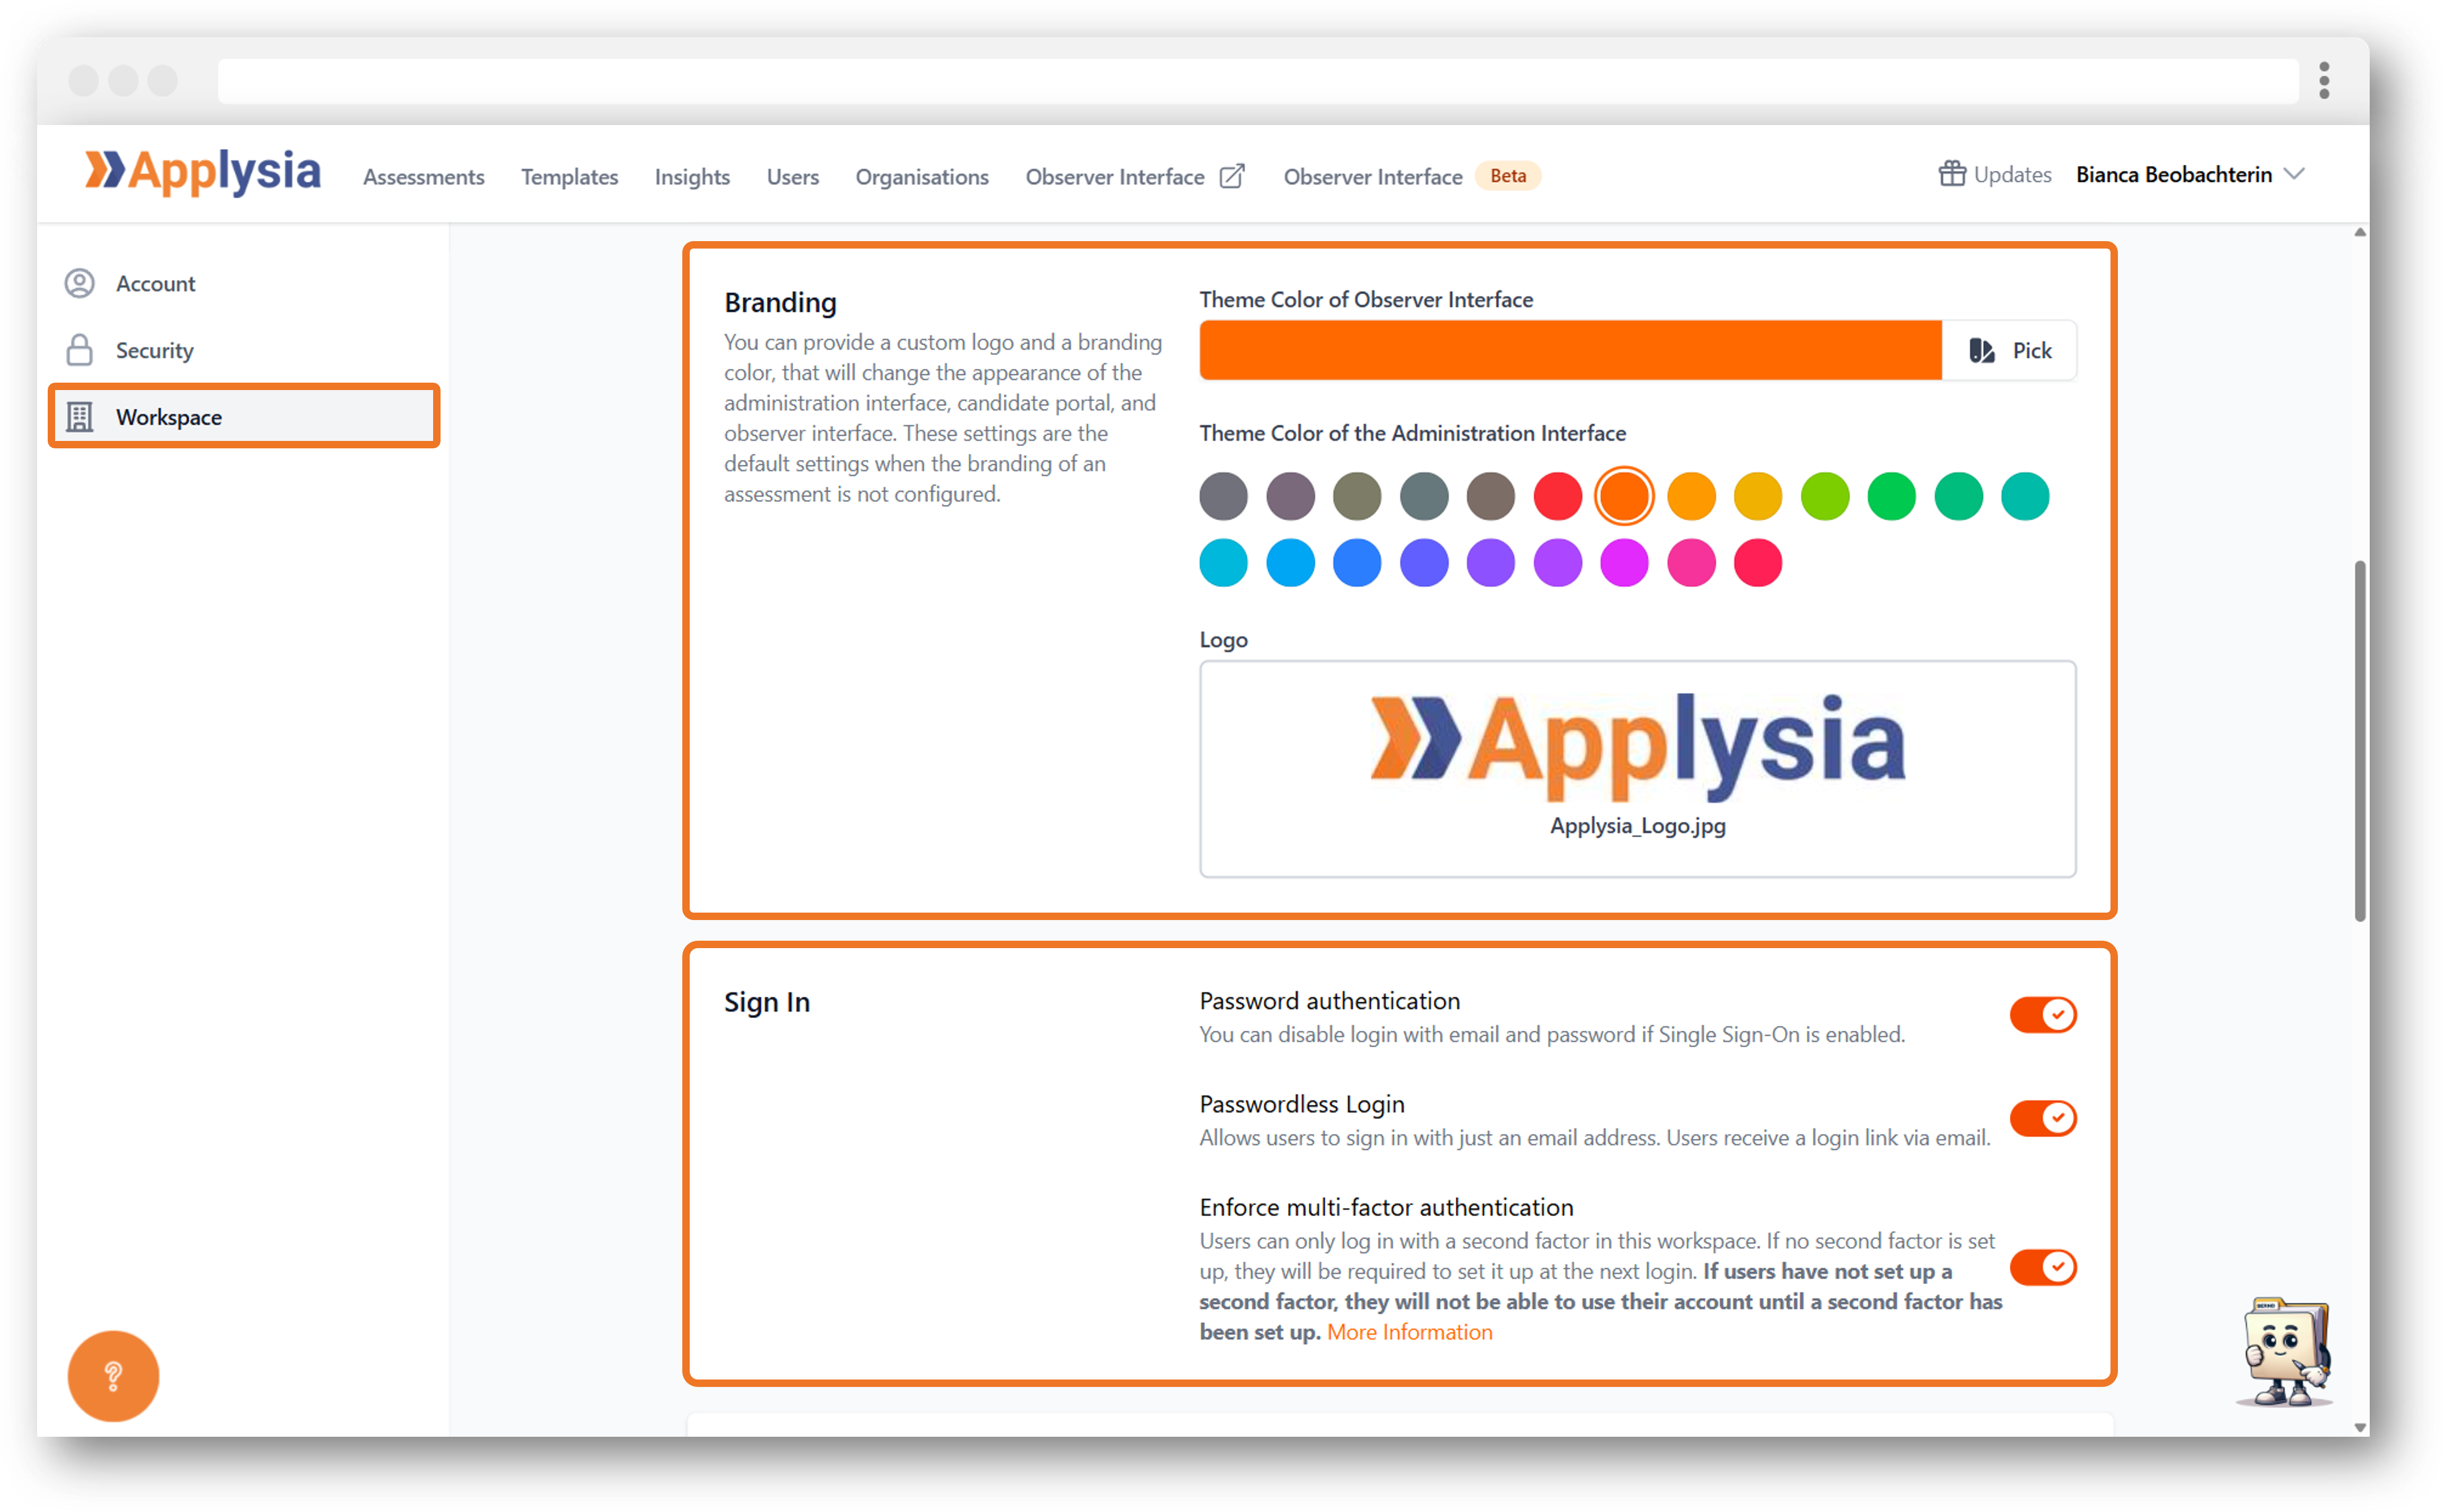
Task: Open the external Observer Interface link icon
Action: [1232, 176]
